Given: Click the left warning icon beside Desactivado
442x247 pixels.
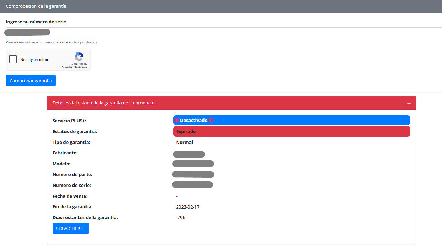Looking at the screenshot, I should coord(177,120).
